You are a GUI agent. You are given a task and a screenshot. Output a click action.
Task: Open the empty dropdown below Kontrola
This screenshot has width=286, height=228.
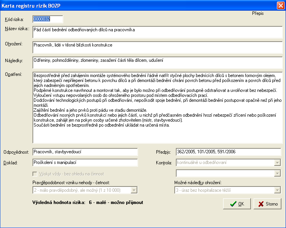[277, 173]
